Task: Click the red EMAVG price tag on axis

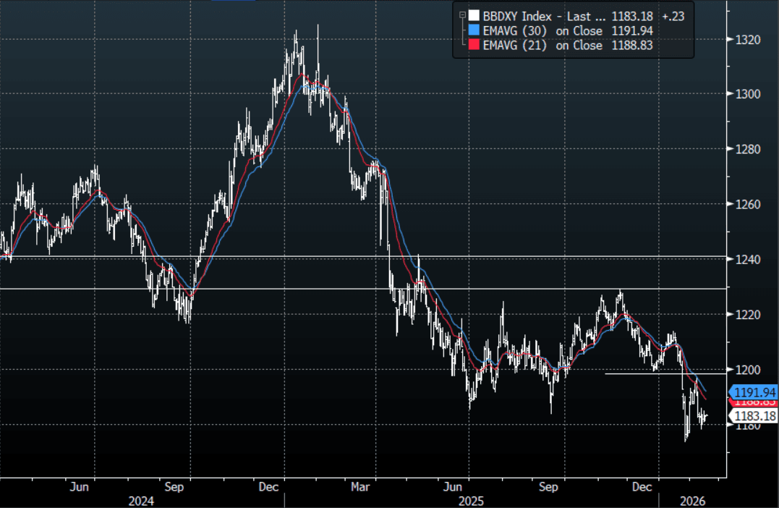Action: pos(754,402)
